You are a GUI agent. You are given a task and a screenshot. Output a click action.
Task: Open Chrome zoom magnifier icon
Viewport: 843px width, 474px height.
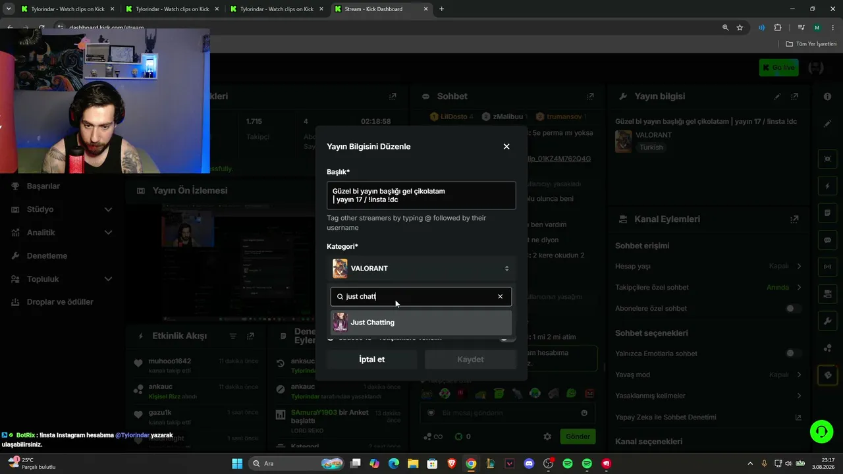[x=725, y=28]
